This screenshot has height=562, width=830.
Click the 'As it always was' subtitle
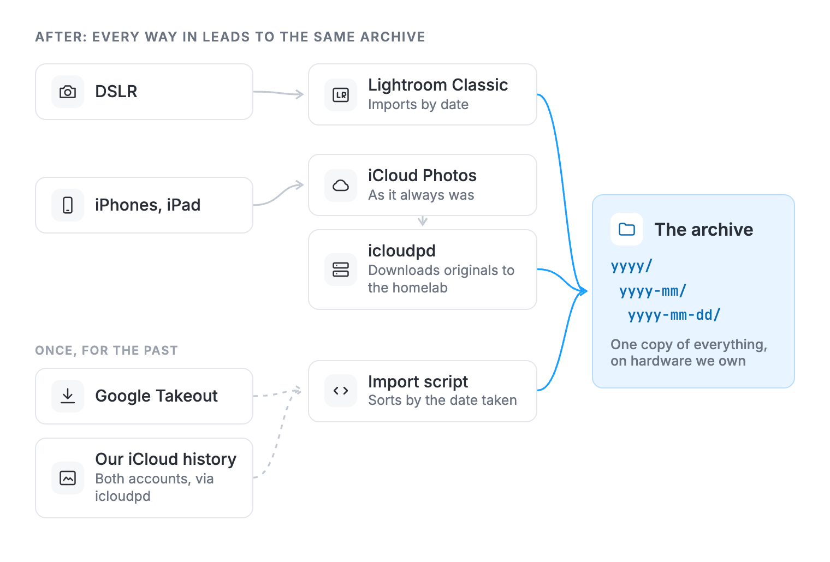(x=421, y=195)
